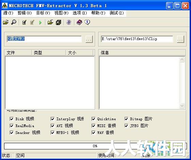Image resolution: width=191 pixels, height=160 pixels.
Task: Open the purple help book icon
Action: coord(79,22)
